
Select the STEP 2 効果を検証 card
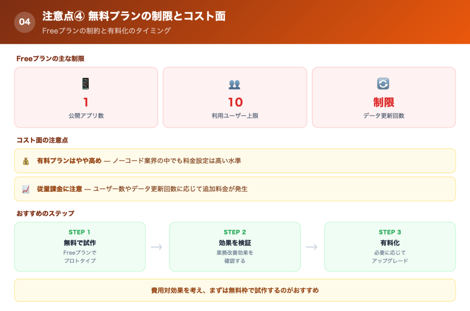click(235, 246)
